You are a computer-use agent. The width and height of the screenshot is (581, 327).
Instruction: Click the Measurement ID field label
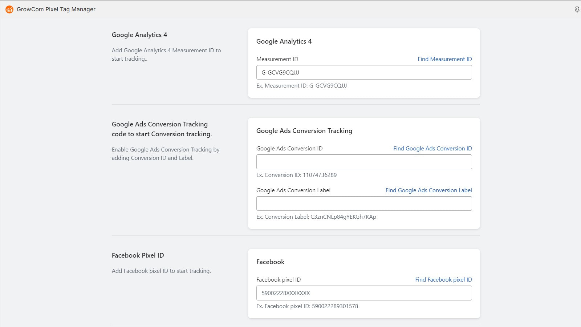(x=277, y=59)
